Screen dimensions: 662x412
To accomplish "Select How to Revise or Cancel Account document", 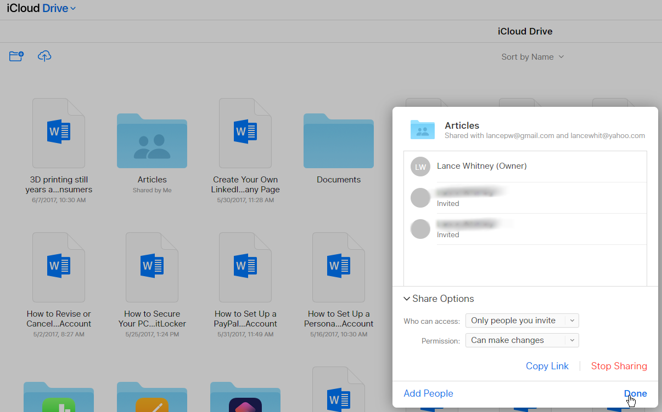I will click(x=59, y=267).
